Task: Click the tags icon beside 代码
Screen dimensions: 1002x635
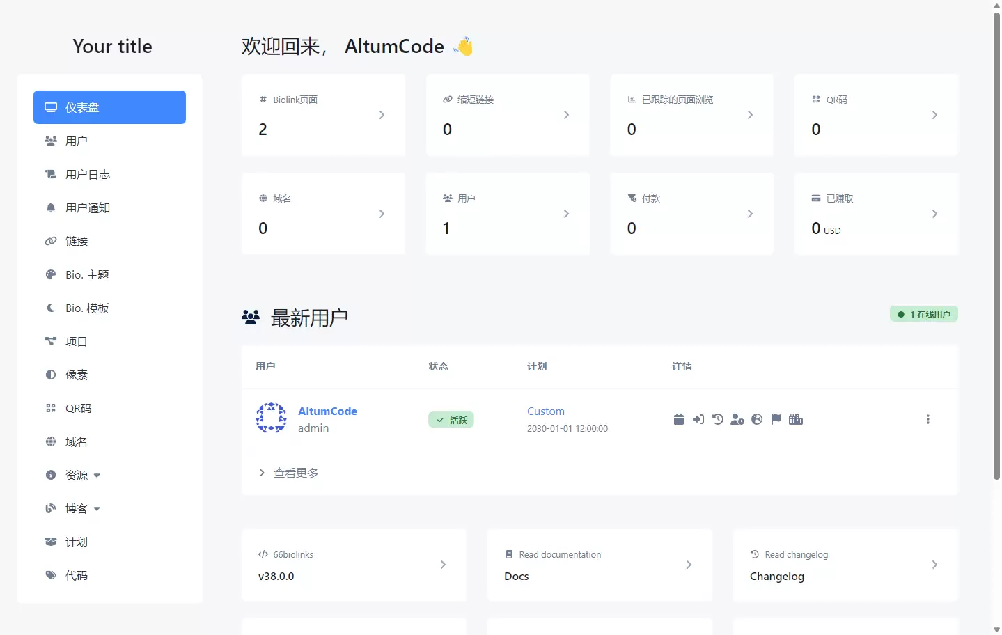Action: point(51,575)
